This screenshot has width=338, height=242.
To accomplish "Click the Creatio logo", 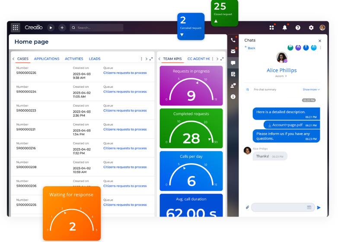I will pyautogui.click(x=33, y=27).
